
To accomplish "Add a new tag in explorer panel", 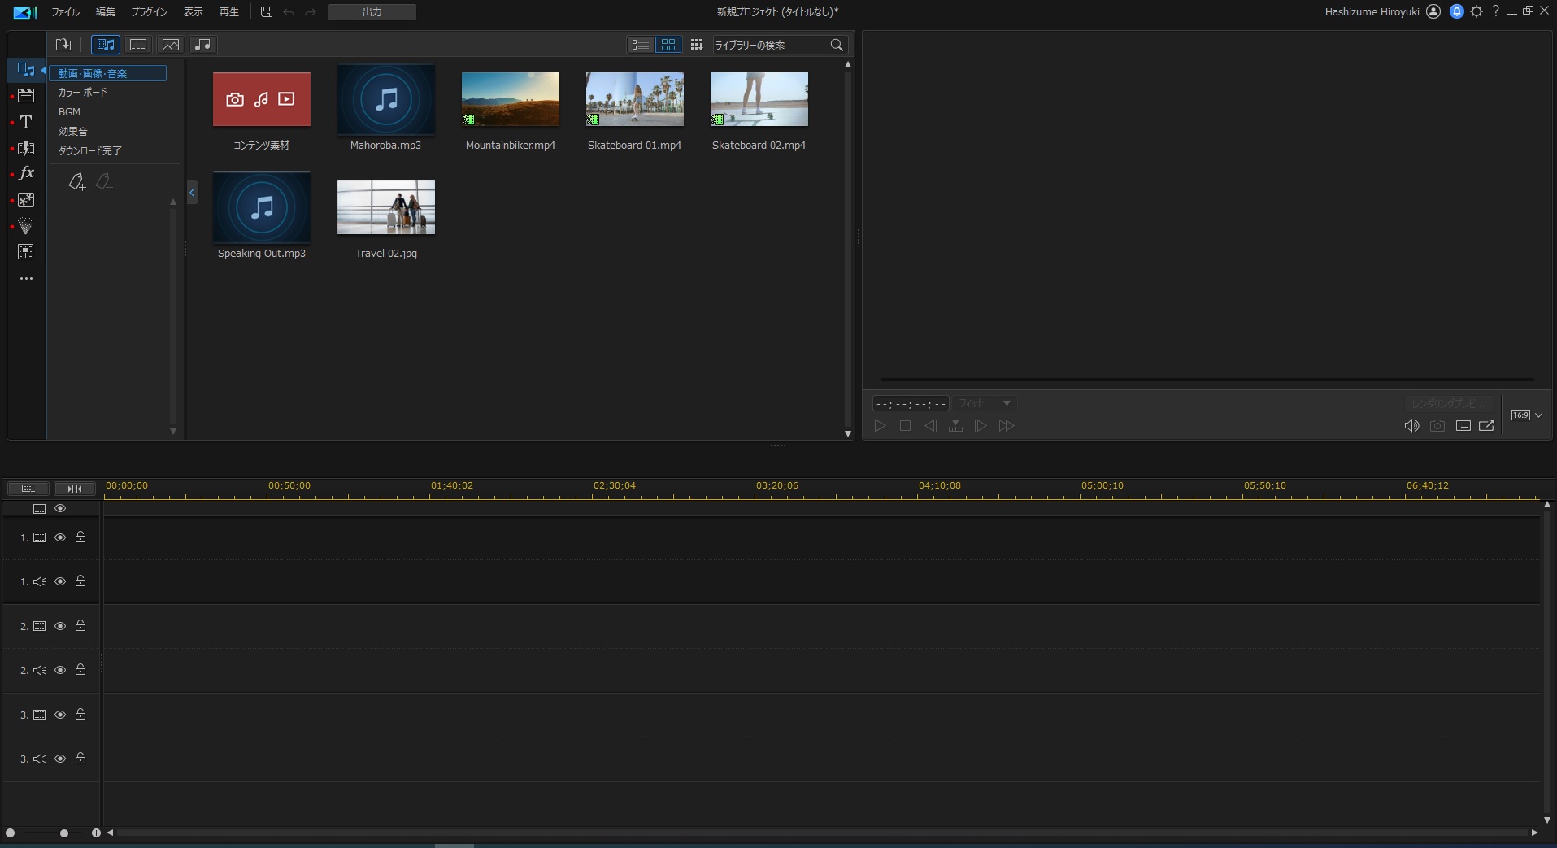I will click(76, 182).
